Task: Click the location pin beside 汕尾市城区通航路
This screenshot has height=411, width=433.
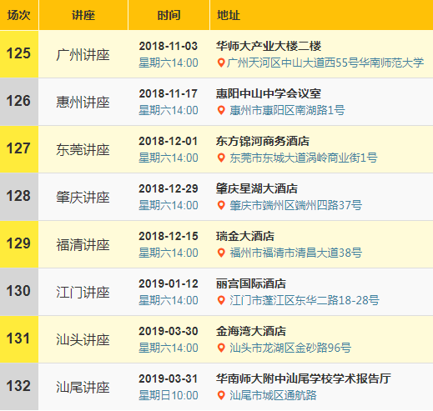Action: [x=221, y=395]
